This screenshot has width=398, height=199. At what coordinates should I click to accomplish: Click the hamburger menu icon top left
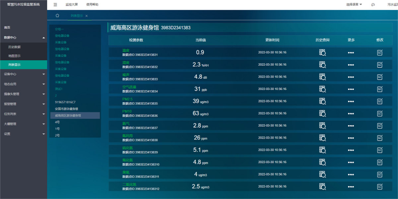click(x=55, y=5)
